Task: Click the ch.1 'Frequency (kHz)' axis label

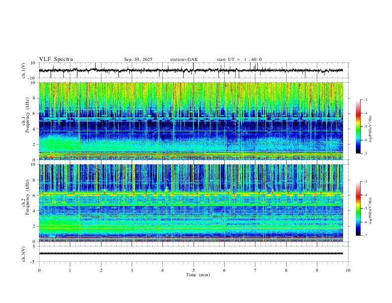Action: 28,115
